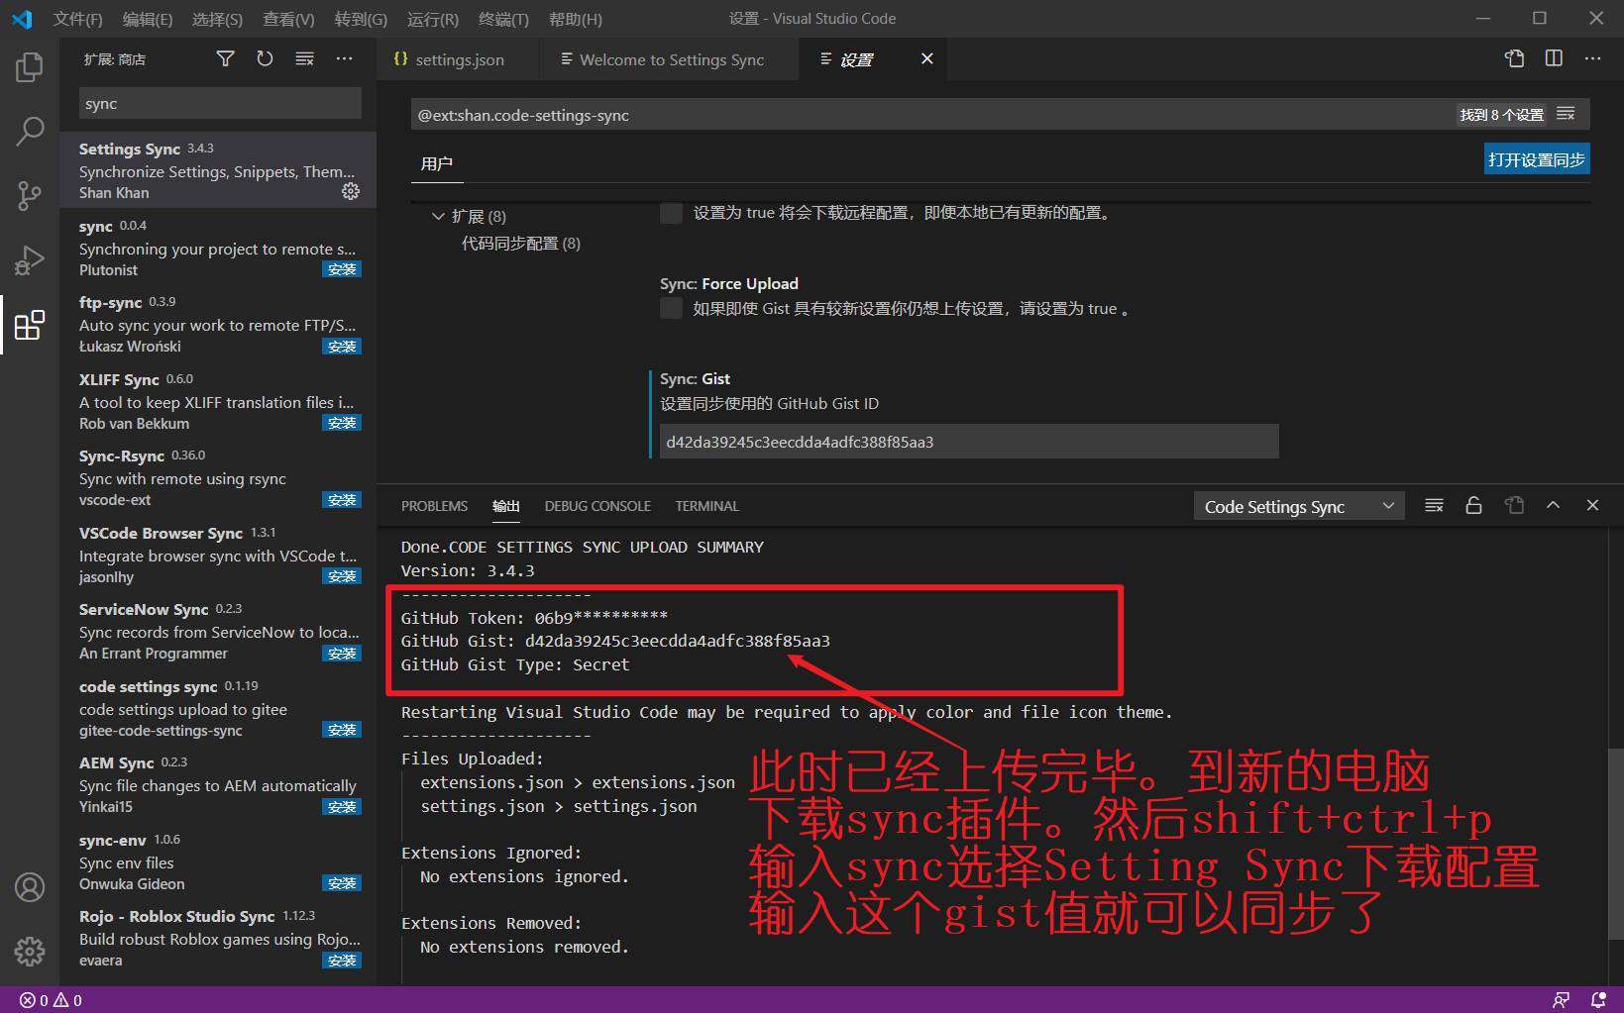Viewport: 1624px width, 1013px height.
Task: Open the 选择(S) menu
Action: (217, 19)
